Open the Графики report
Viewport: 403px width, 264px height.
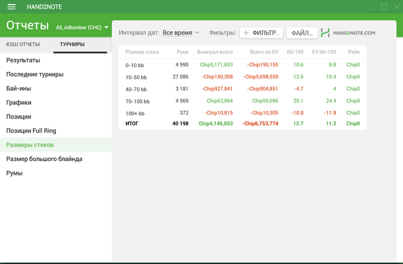click(x=56, y=102)
